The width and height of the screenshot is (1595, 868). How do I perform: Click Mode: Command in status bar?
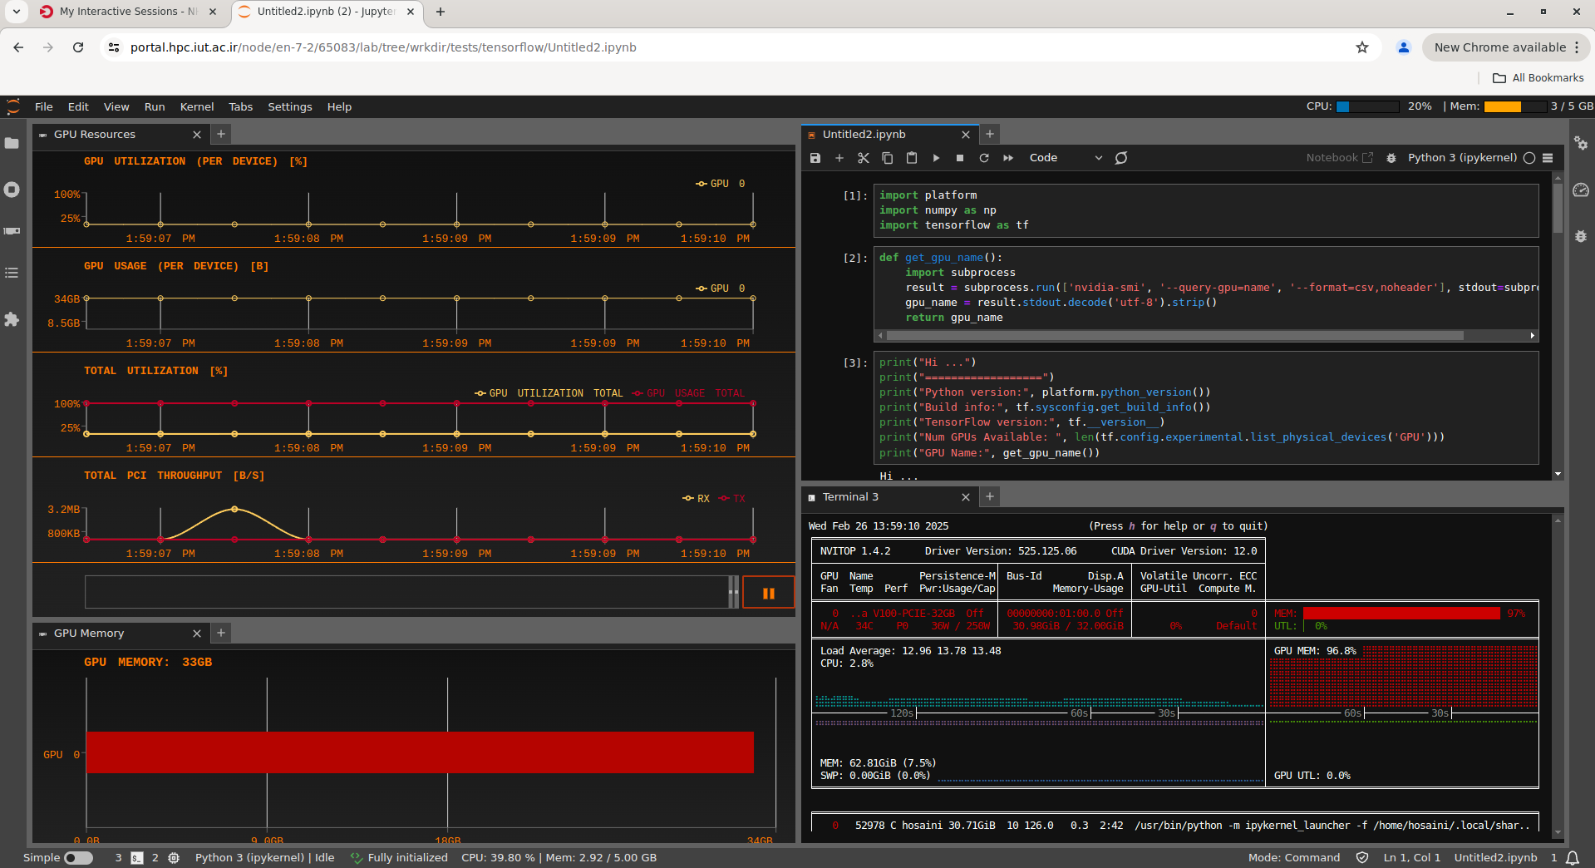pyautogui.click(x=1293, y=857)
